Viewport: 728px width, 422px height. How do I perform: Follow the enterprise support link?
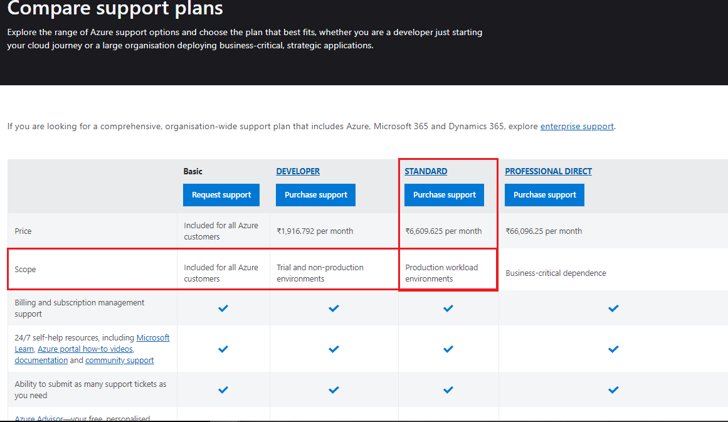(x=577, y=126)
